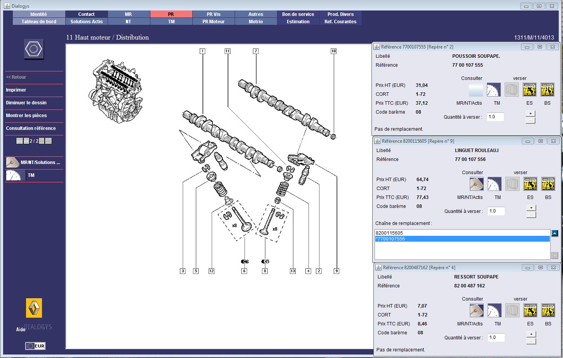Select part marker 7 on the diagram
This screenshot has width=563, height=358.
[255, 51]
